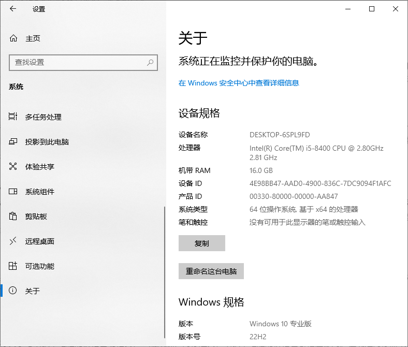The height and width of the screenshot is (347, 408).
Task: Select 没有可用于此显示器的笔或触控输入 text
Action: pos(308,222)
